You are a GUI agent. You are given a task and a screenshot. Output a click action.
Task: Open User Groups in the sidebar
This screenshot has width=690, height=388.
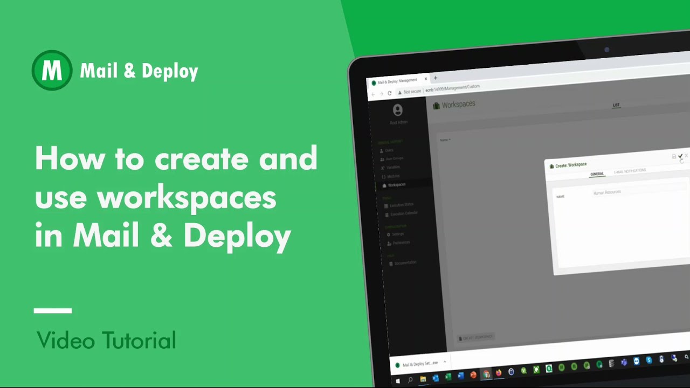point(392,159)
